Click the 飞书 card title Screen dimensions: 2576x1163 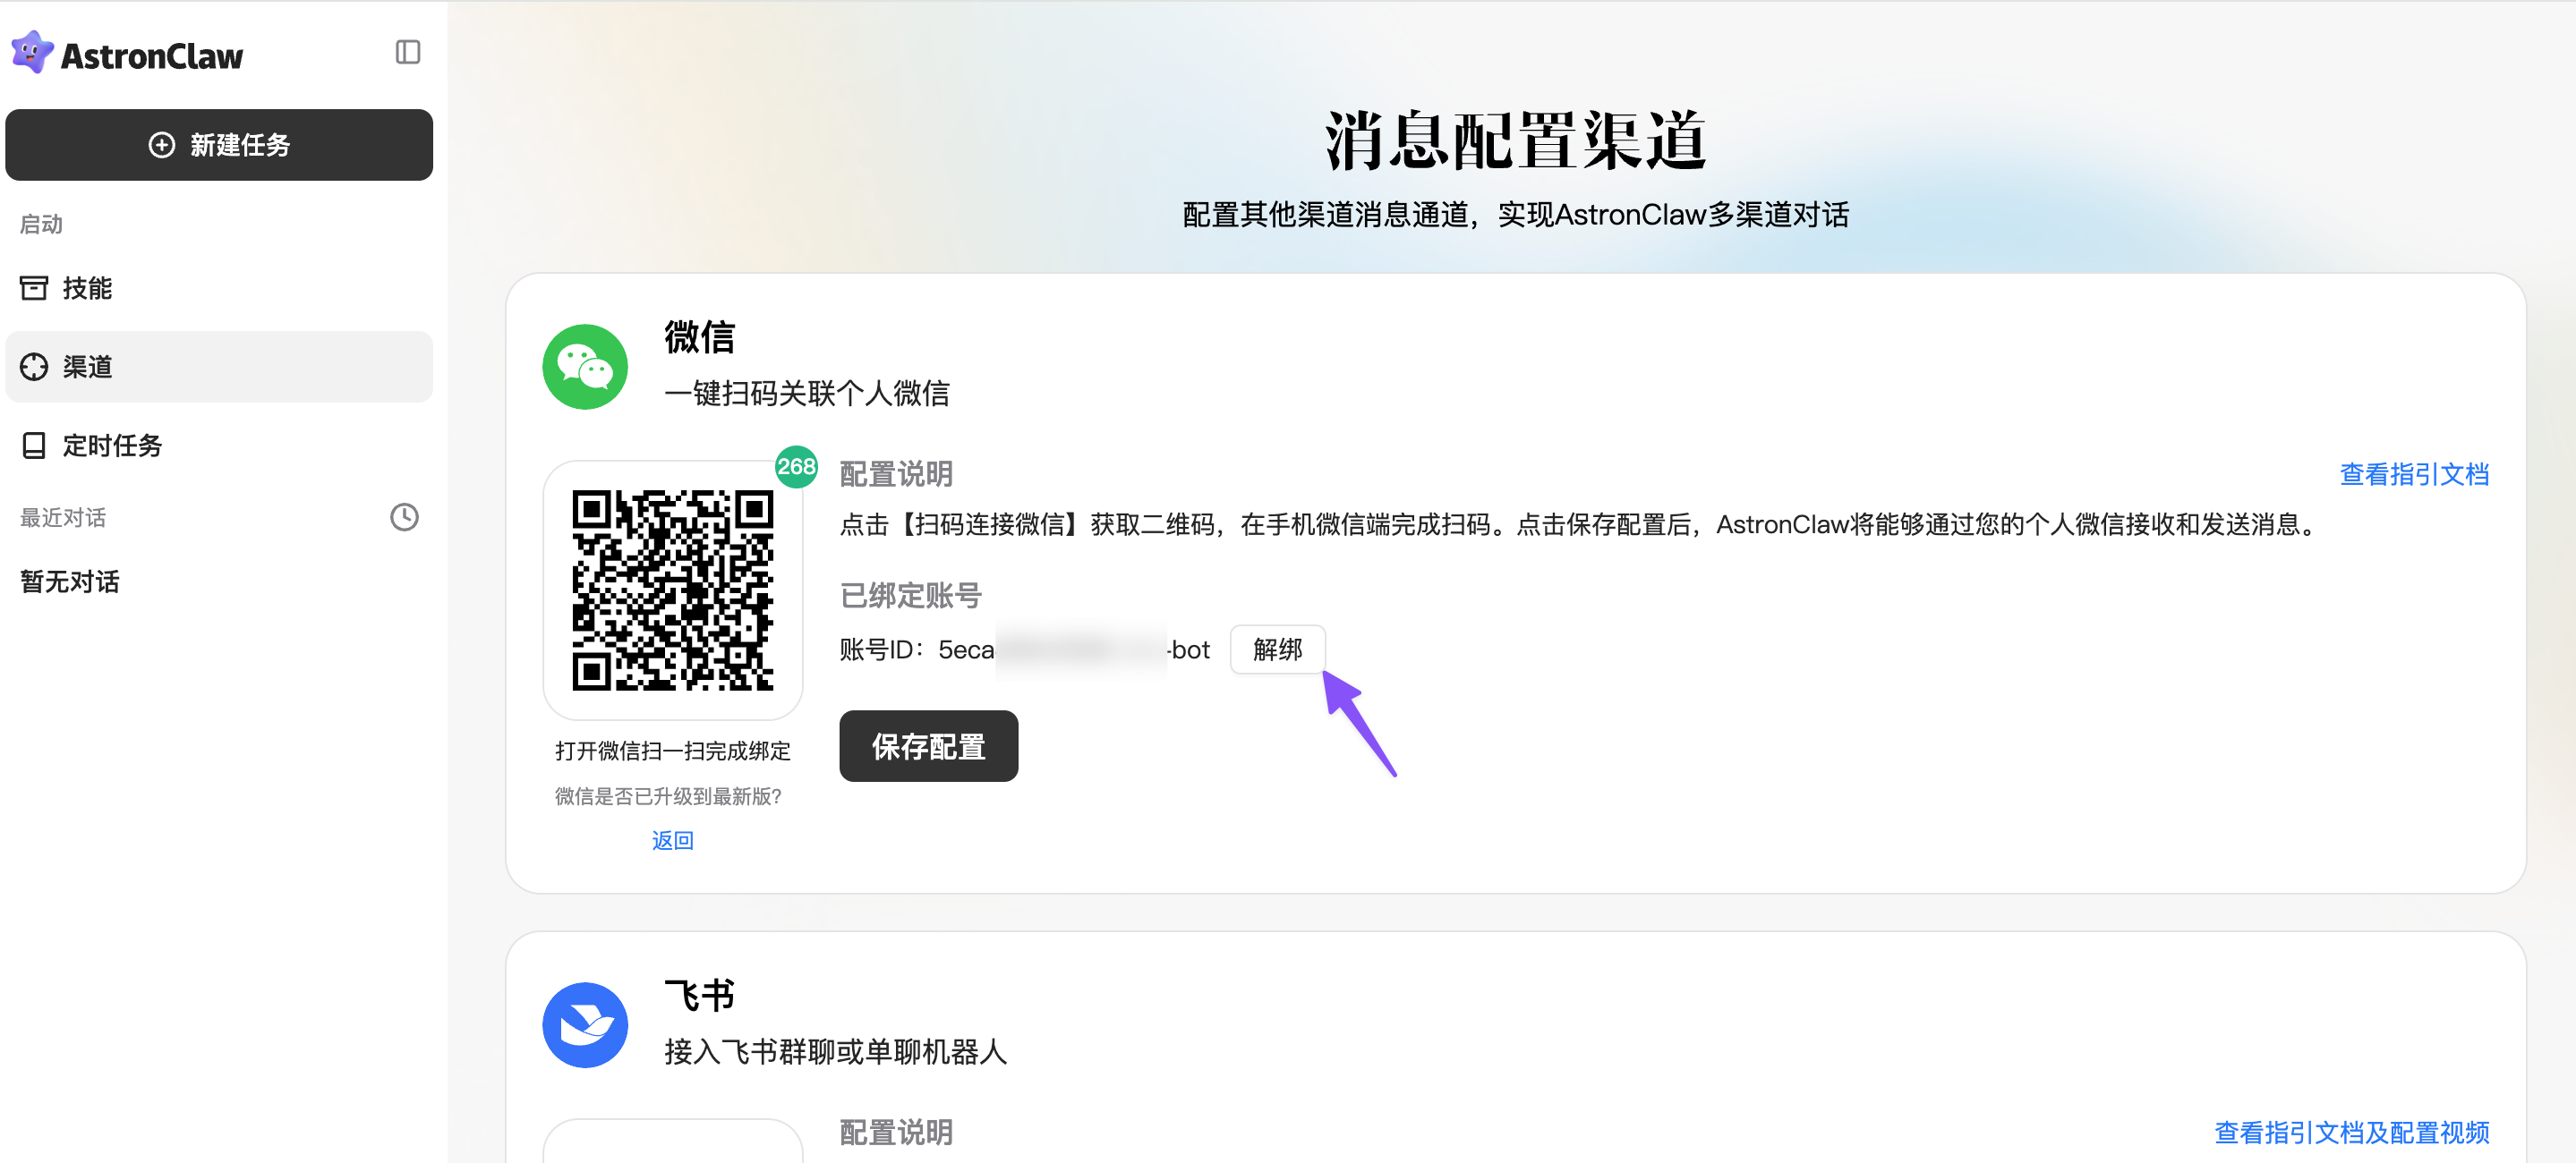point(700,995)
